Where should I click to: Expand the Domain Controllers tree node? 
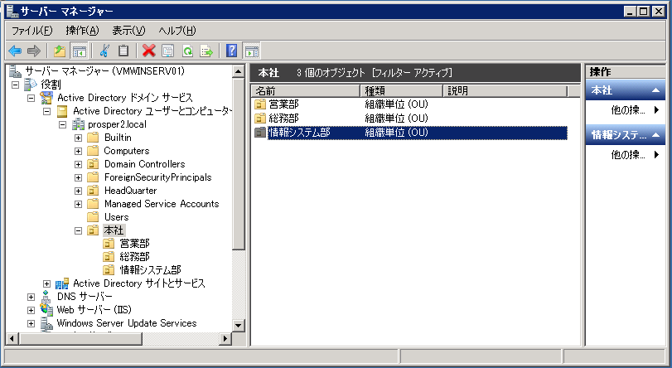(79, 164)
